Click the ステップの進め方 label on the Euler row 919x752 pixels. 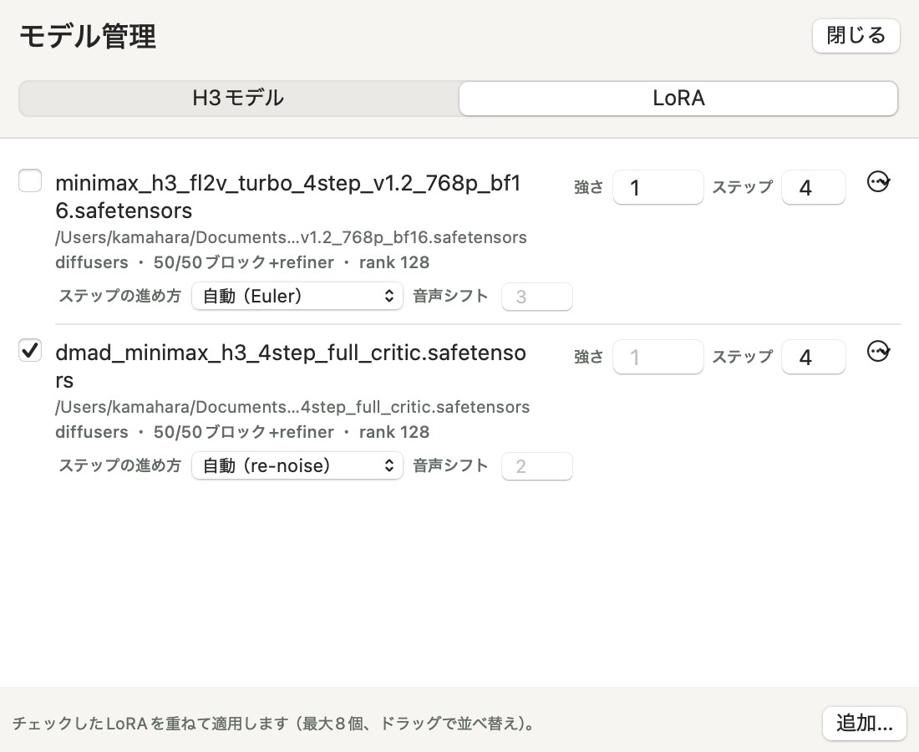[x=120, y=296]
